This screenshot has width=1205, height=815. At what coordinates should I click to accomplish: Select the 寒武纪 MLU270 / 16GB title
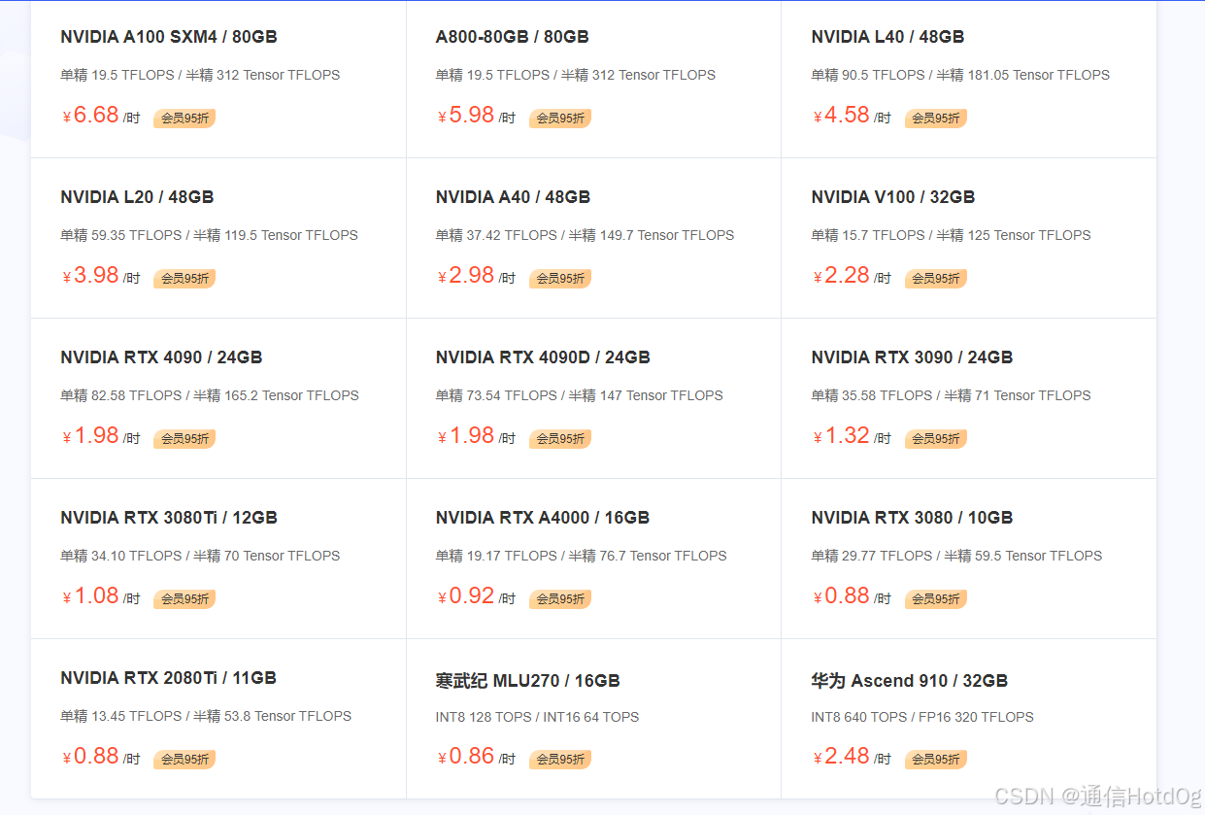click(x=527, y=681)
